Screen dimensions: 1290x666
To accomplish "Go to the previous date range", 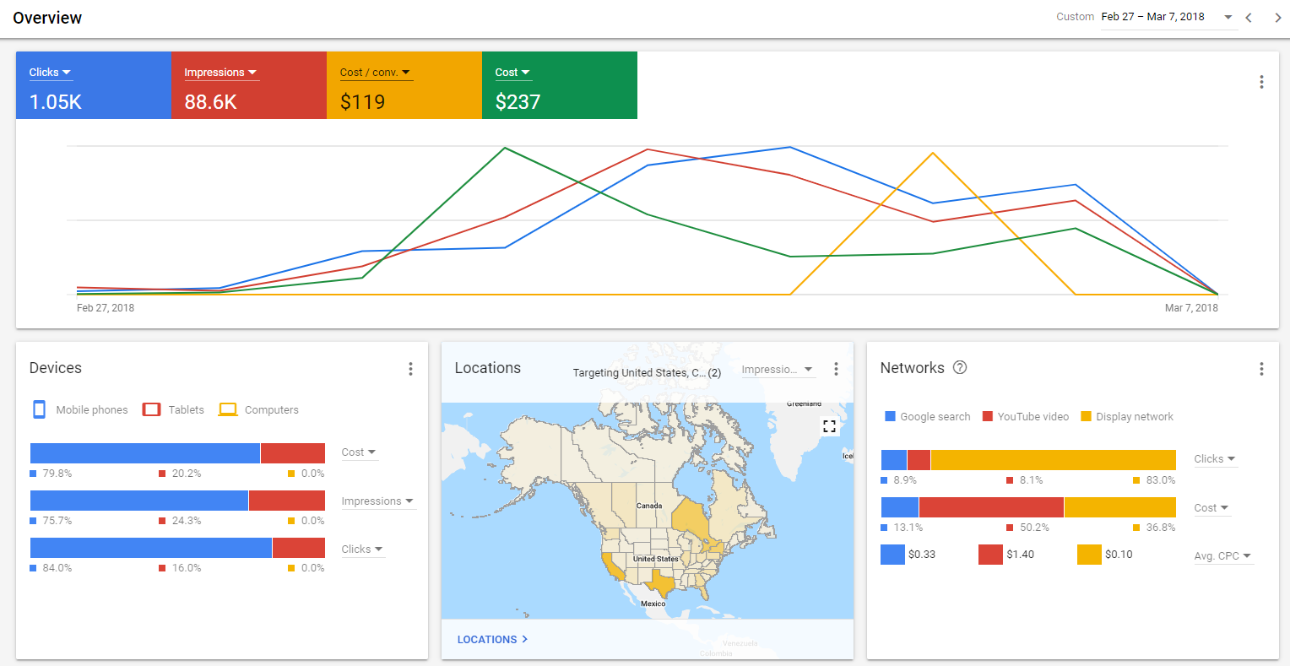I will (x=1249, y=18).
